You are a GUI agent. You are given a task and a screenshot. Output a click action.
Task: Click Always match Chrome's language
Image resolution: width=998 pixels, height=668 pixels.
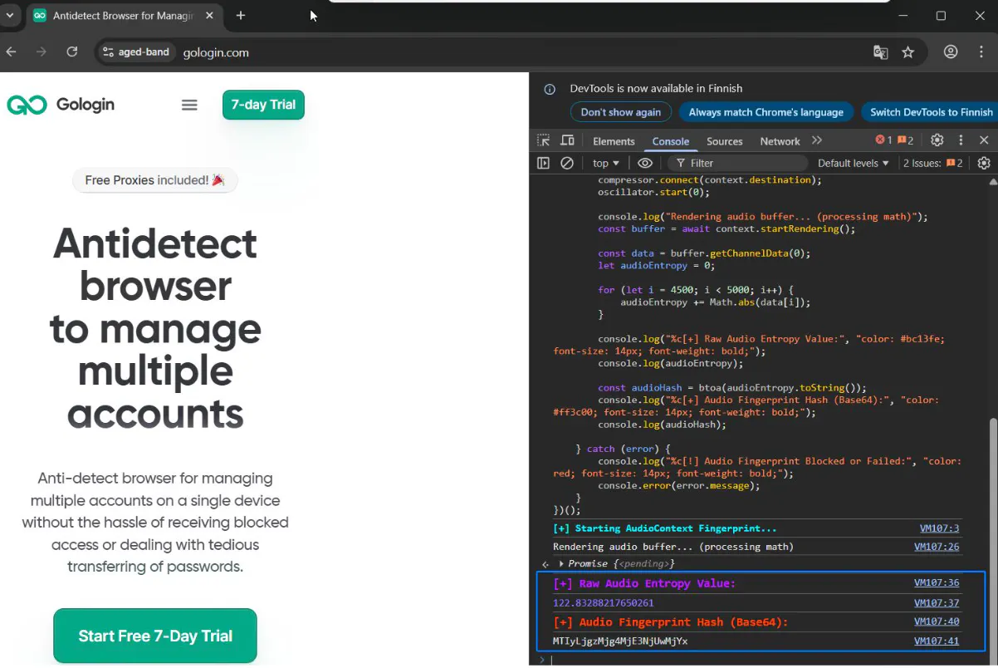766,112
